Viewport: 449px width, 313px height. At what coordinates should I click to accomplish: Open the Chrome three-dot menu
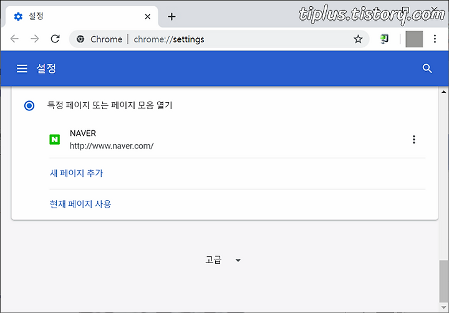tap(435, 39)
